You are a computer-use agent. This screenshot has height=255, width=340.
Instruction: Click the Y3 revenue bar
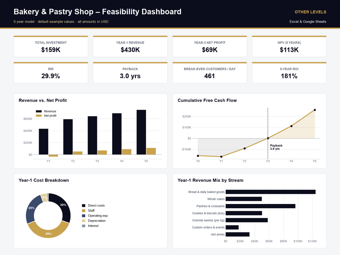(92, 135)
